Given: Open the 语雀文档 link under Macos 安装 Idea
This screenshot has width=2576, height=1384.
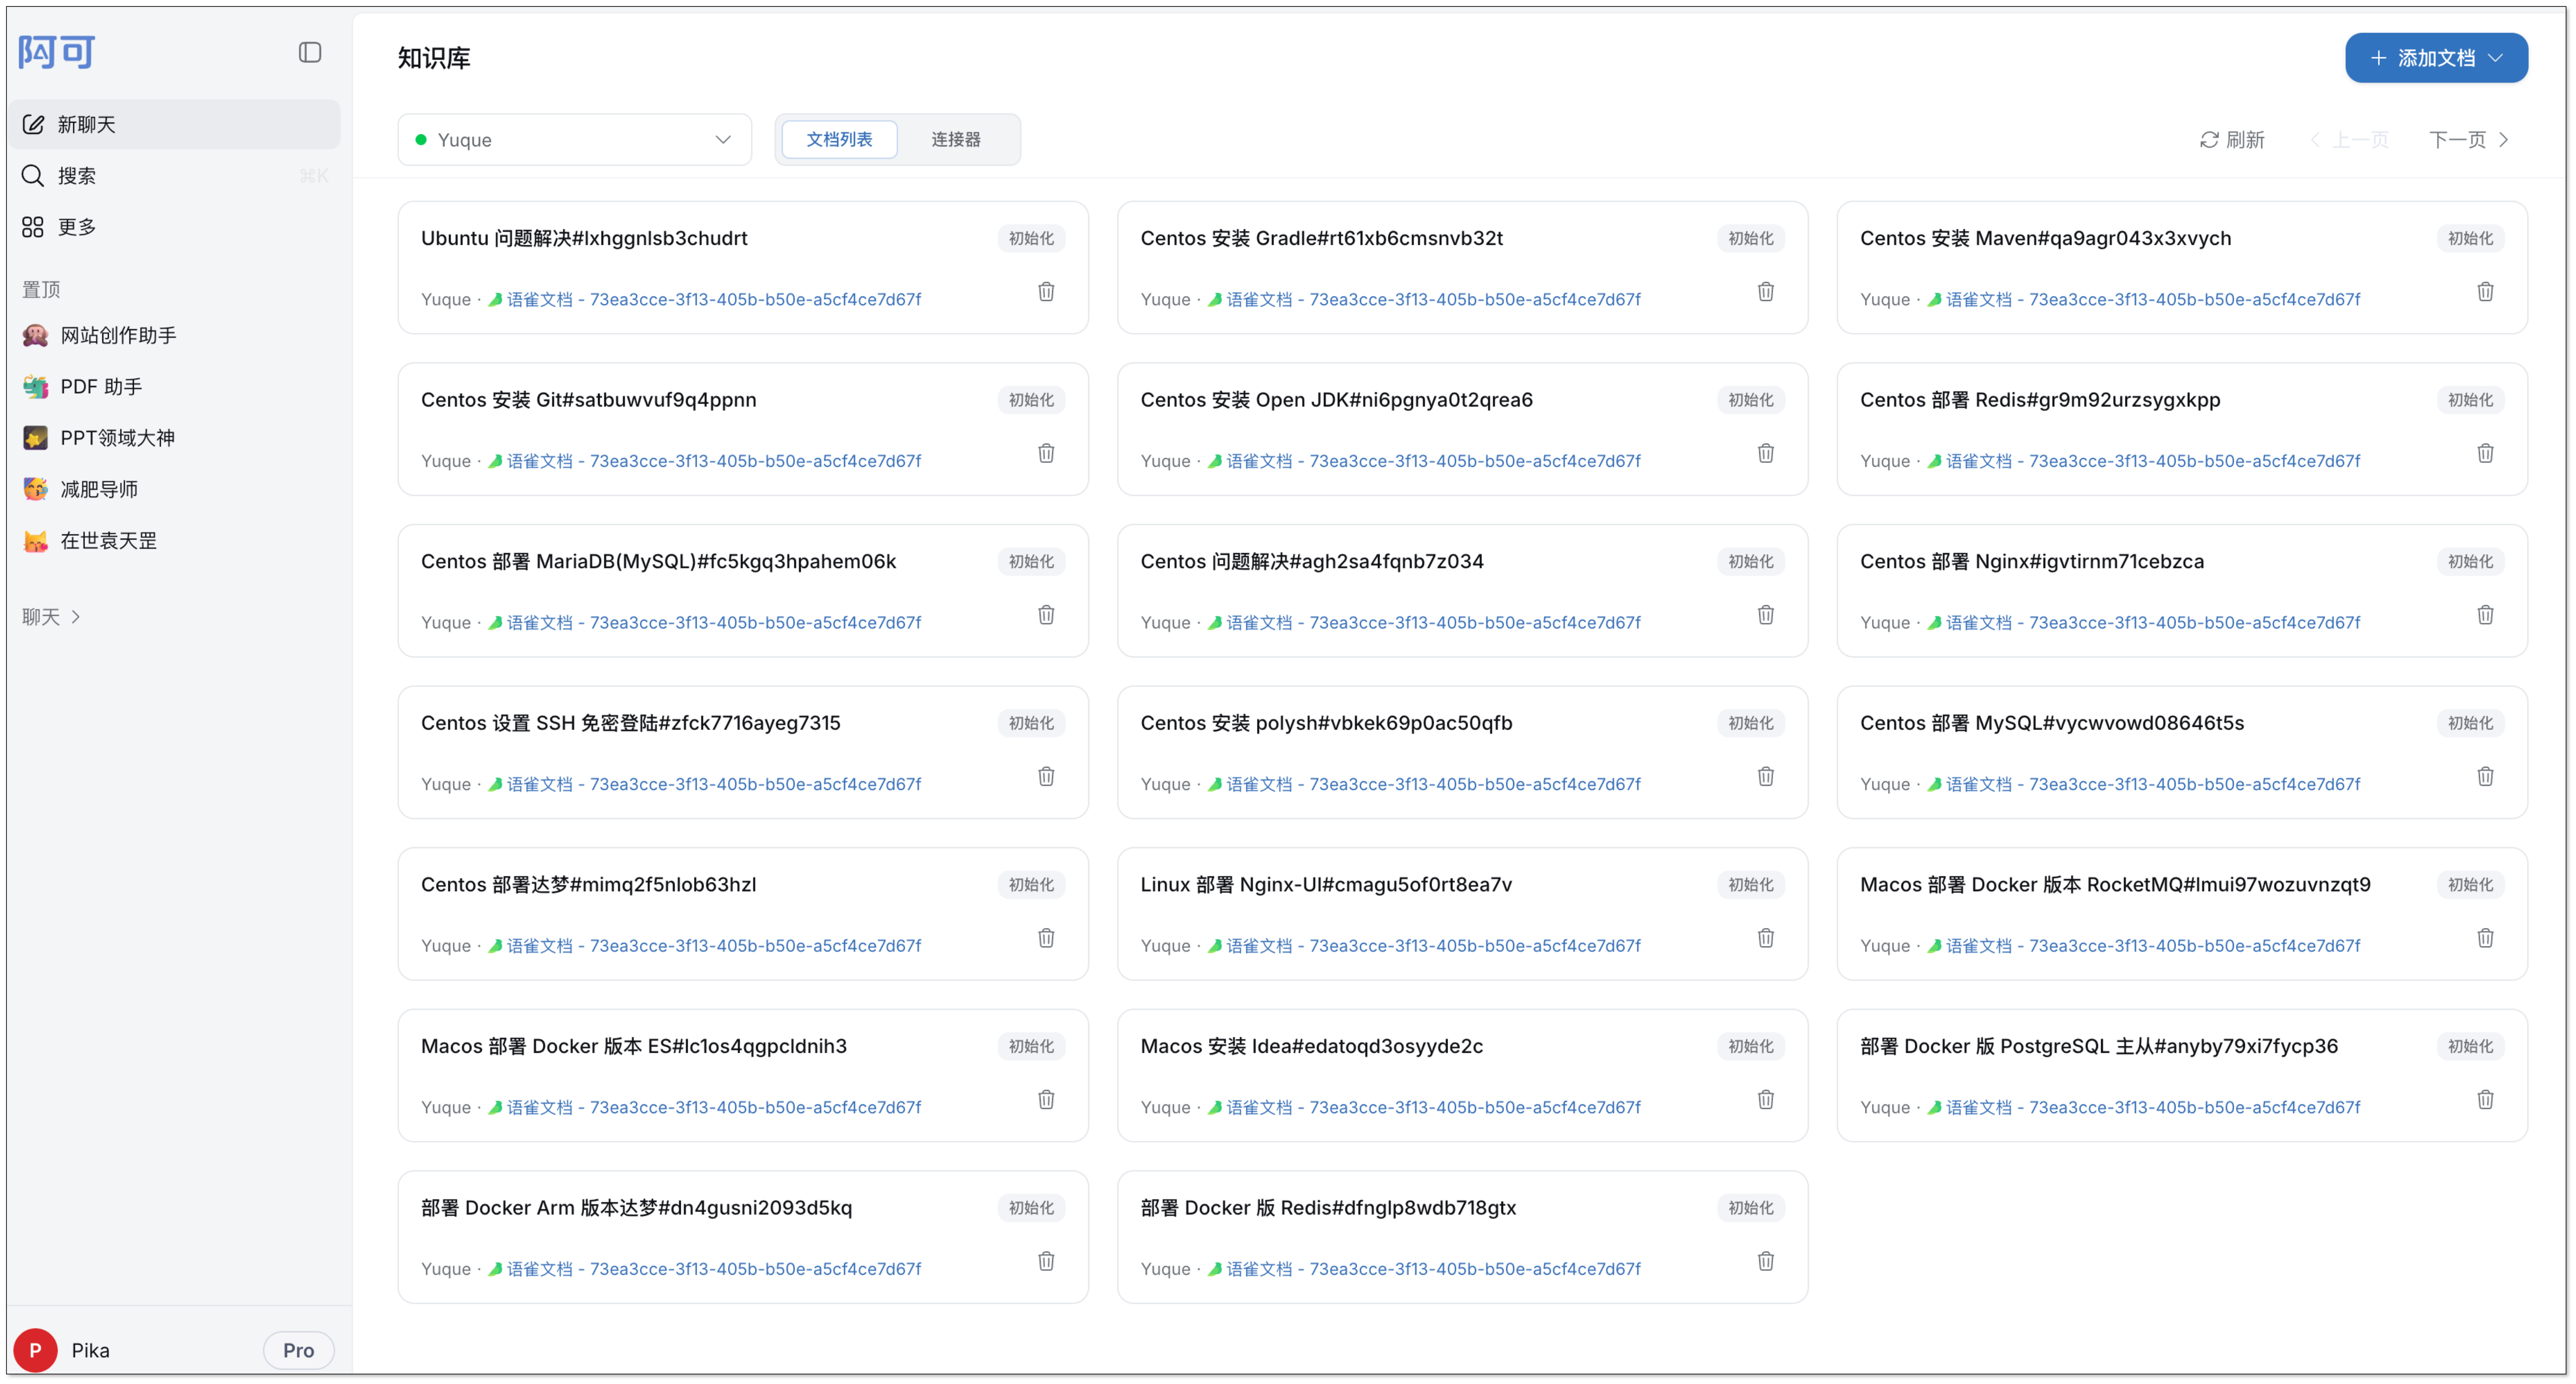Looking at the screenshot, I should [1424, 1107].
